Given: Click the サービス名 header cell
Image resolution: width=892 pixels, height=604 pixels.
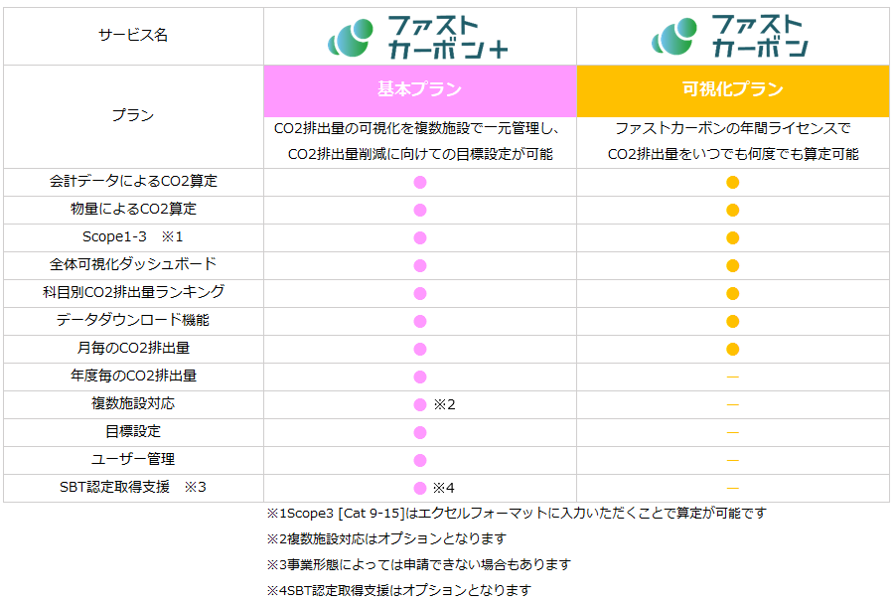Looking at the screenshot, I should tap(133, 35).
